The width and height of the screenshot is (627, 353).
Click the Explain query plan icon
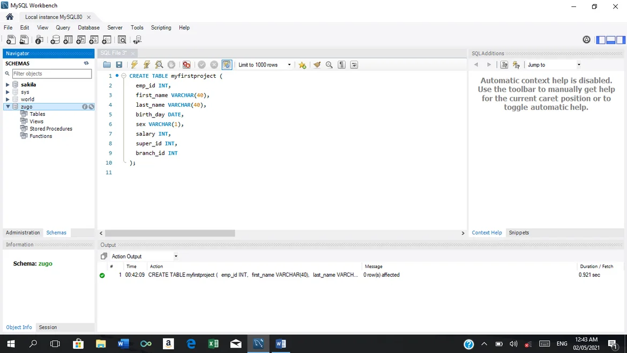pyautogui.click(x=159, y=65)
